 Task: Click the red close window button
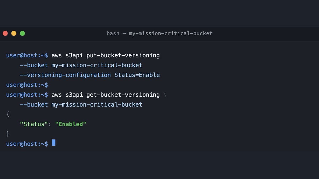pos(5,33)
